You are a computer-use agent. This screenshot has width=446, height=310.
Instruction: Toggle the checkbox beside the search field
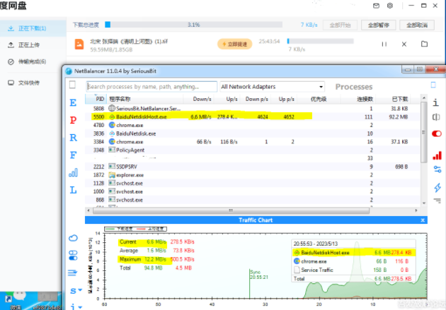click(72, 85)
